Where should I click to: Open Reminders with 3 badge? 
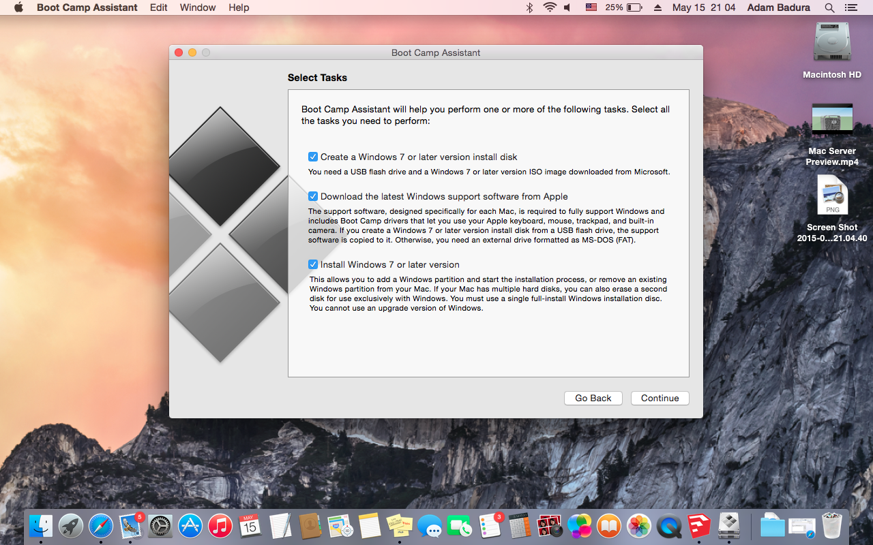coord(490,526)
